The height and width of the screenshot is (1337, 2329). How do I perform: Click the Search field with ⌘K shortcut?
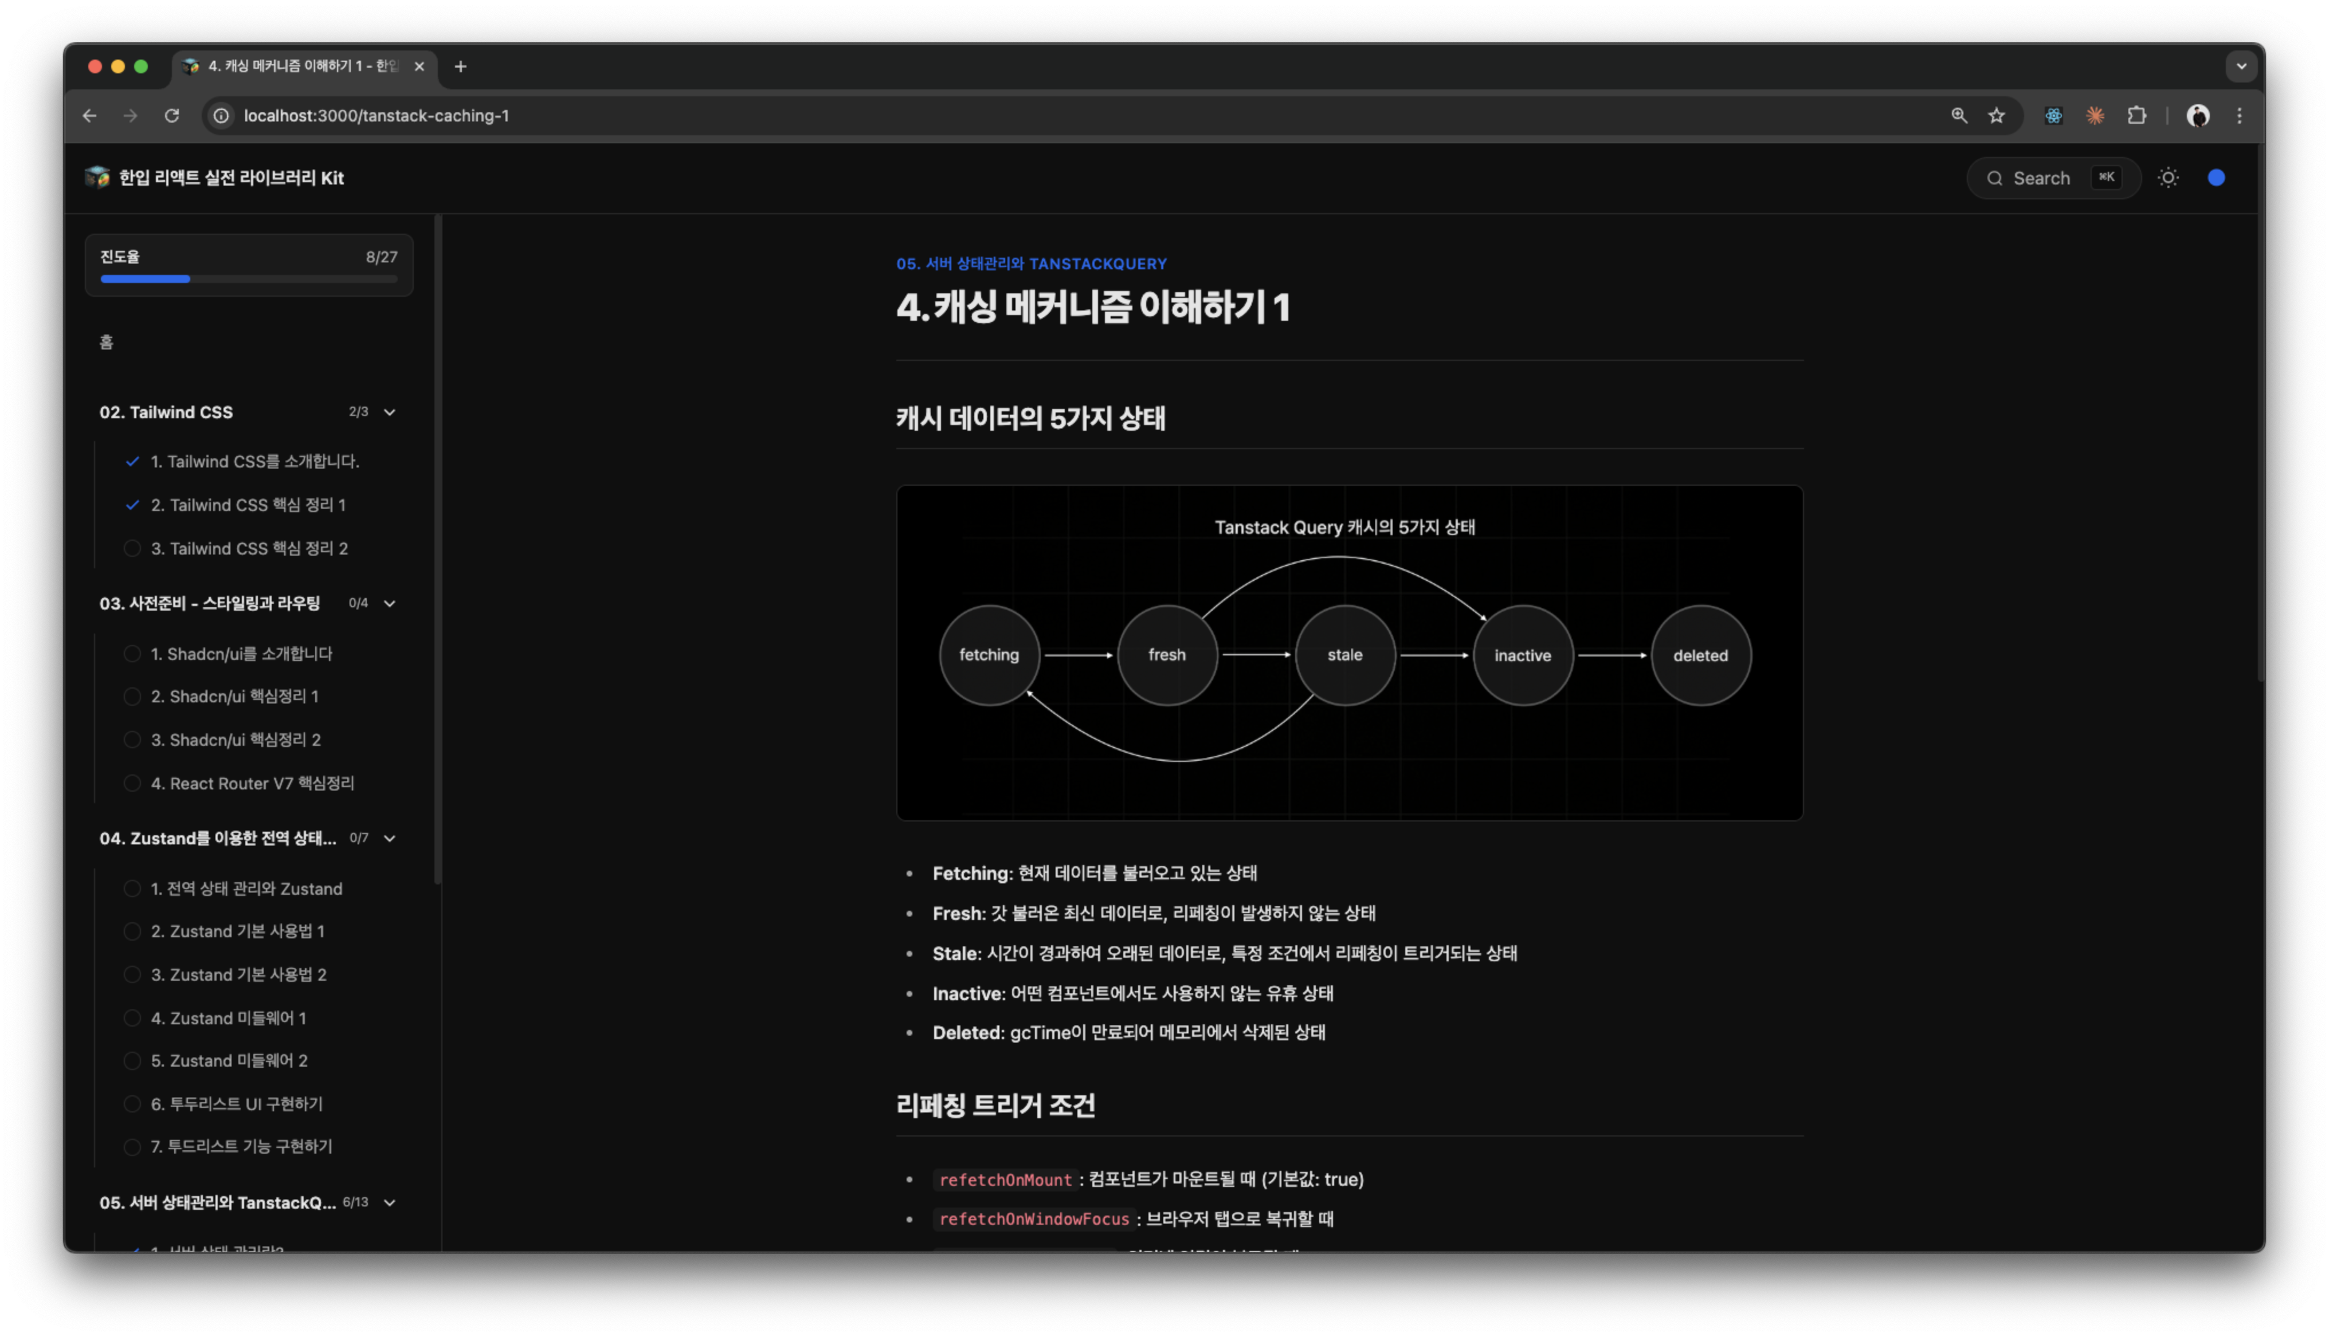click(x=2053, y=177)
